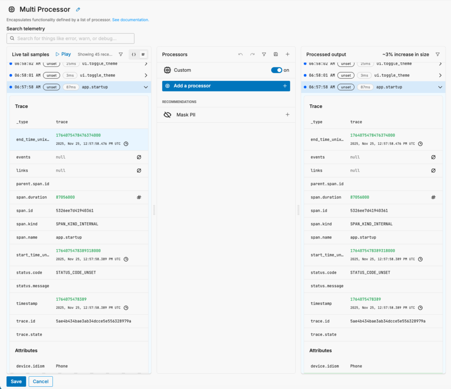
Task: Click the pencil icon to rename Multi Processor
Action: pos(78,9)
